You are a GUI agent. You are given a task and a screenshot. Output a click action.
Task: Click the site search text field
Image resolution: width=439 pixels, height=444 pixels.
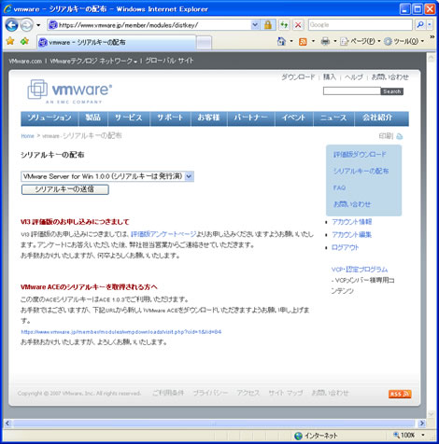tap(352, 91)
